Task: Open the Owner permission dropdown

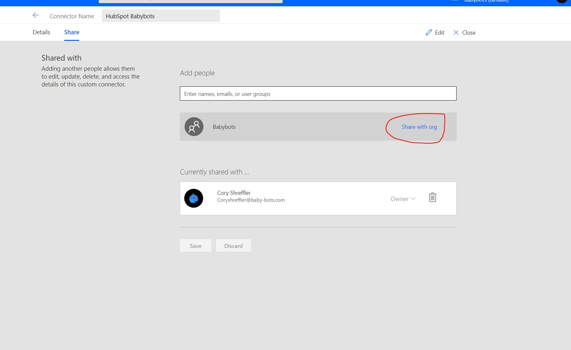Action: click(403, 199)
